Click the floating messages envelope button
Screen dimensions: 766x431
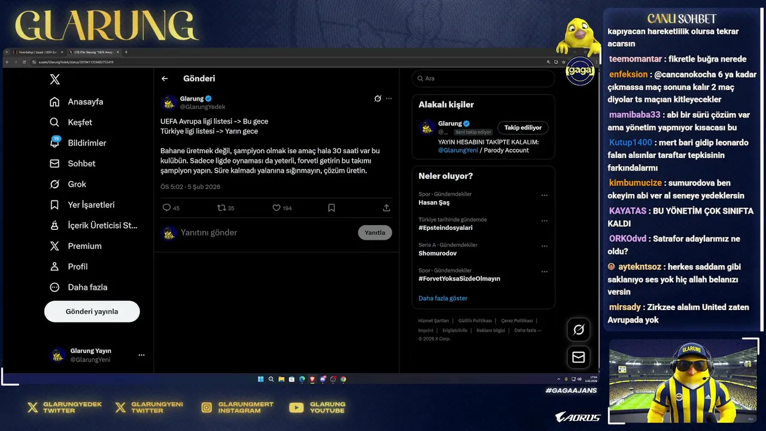click(x=579, y=357)
